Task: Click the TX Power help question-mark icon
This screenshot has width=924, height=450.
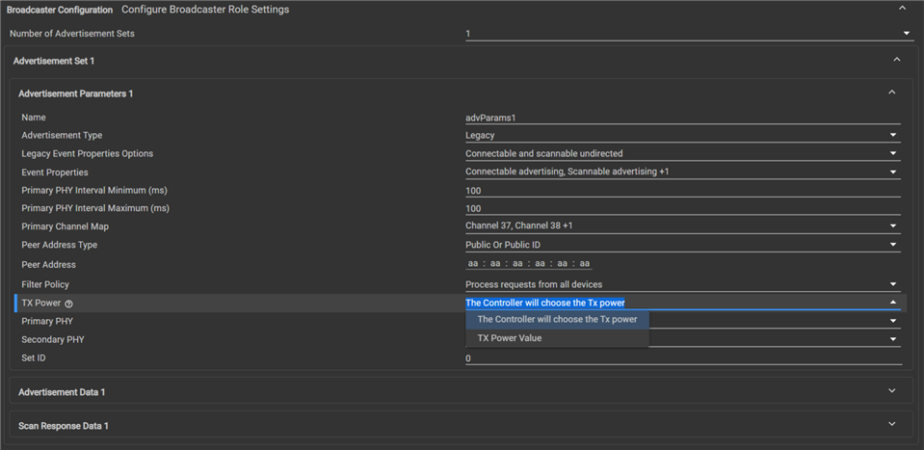Action: coord(69,304)
